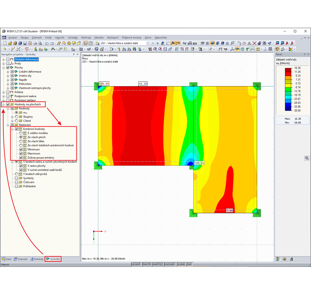Viewport: 311px width, 295px height.
Task: Click the Print icon in the toolbar
Action: [x=35, y=43]
